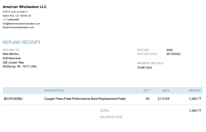206x132 pixels.
Task: Click the American Wholesalers LLC company name
Action: tap(25, 7)
